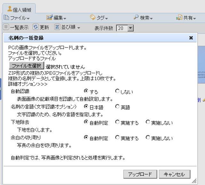Choose 英語 as business card language
The width and height of the screenshot is (205, 185).
click(x=117, y=106)
